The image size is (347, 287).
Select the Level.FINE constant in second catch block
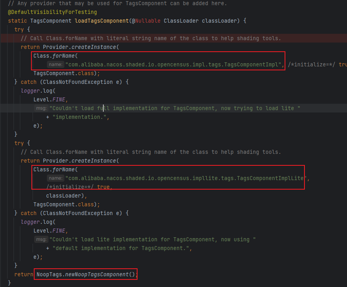(50, 231)
